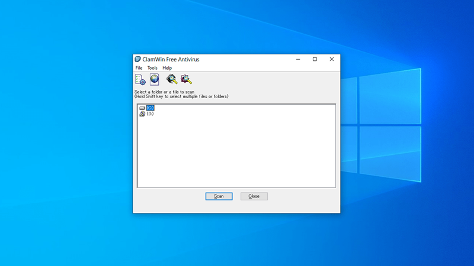Viewport: 474px width, 266px height.
Task: Click the Update virus database globe icon
Action: 155,79
